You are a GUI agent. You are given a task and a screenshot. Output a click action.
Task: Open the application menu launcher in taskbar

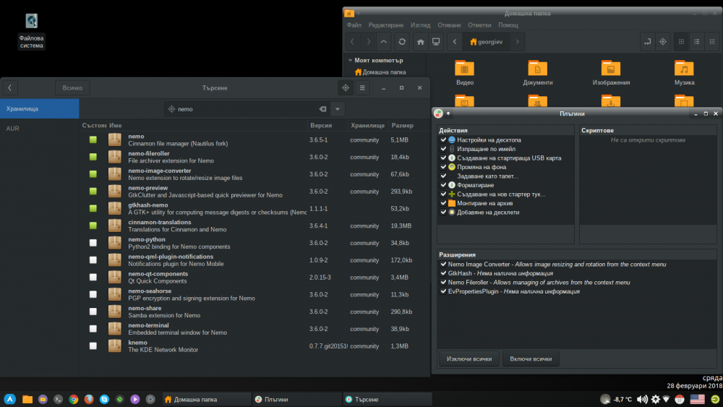coord(10,399)
